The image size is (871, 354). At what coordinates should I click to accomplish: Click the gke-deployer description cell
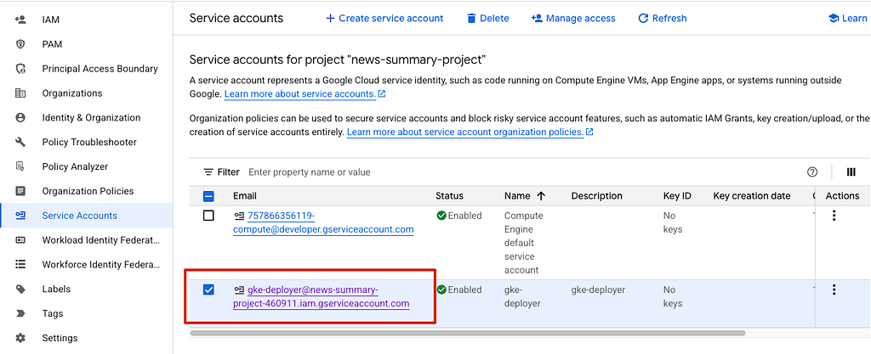598,289
